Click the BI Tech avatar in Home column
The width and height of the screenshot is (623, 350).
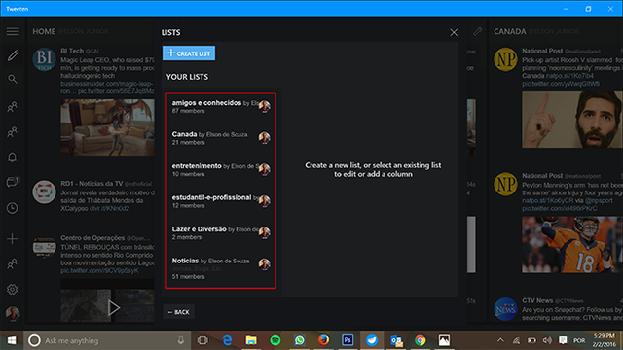point(44,59)
